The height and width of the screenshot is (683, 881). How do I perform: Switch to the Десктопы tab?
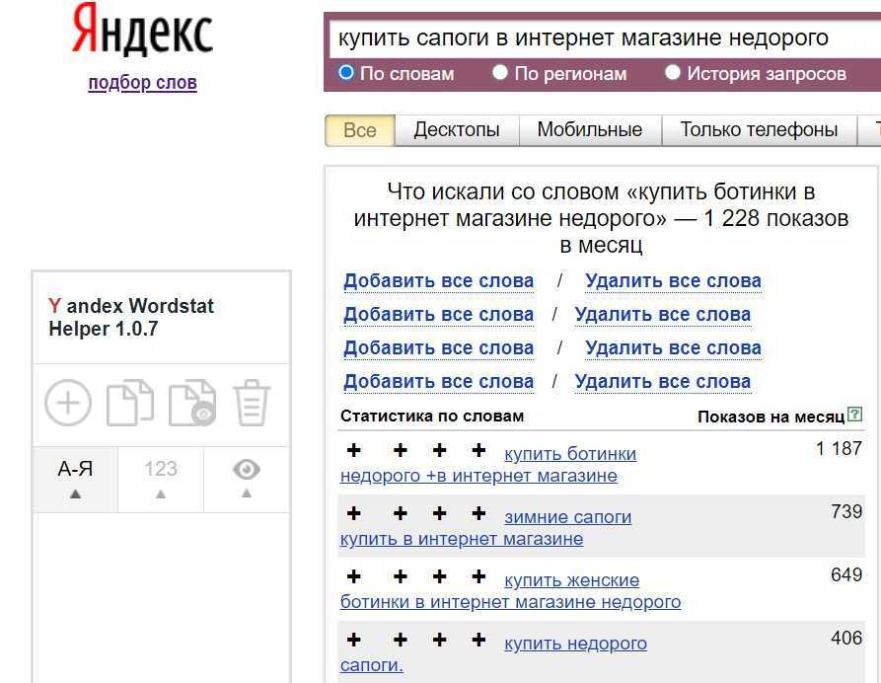pyautogui.click(x=457, y=130)
